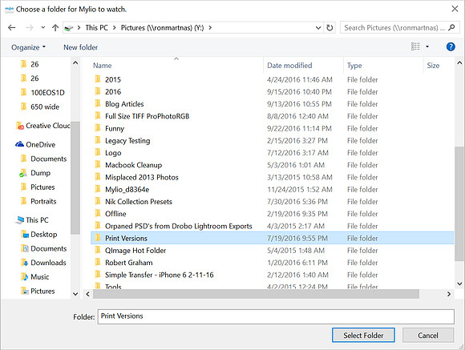Select OneDrive in navigation pane
The width and height of the screenshot is (465, 350).
[x=40, y=145]
